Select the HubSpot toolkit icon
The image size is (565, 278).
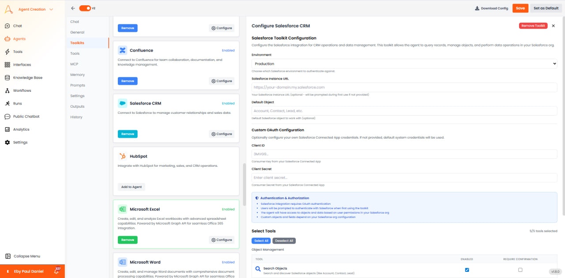[x=122, y=156]
